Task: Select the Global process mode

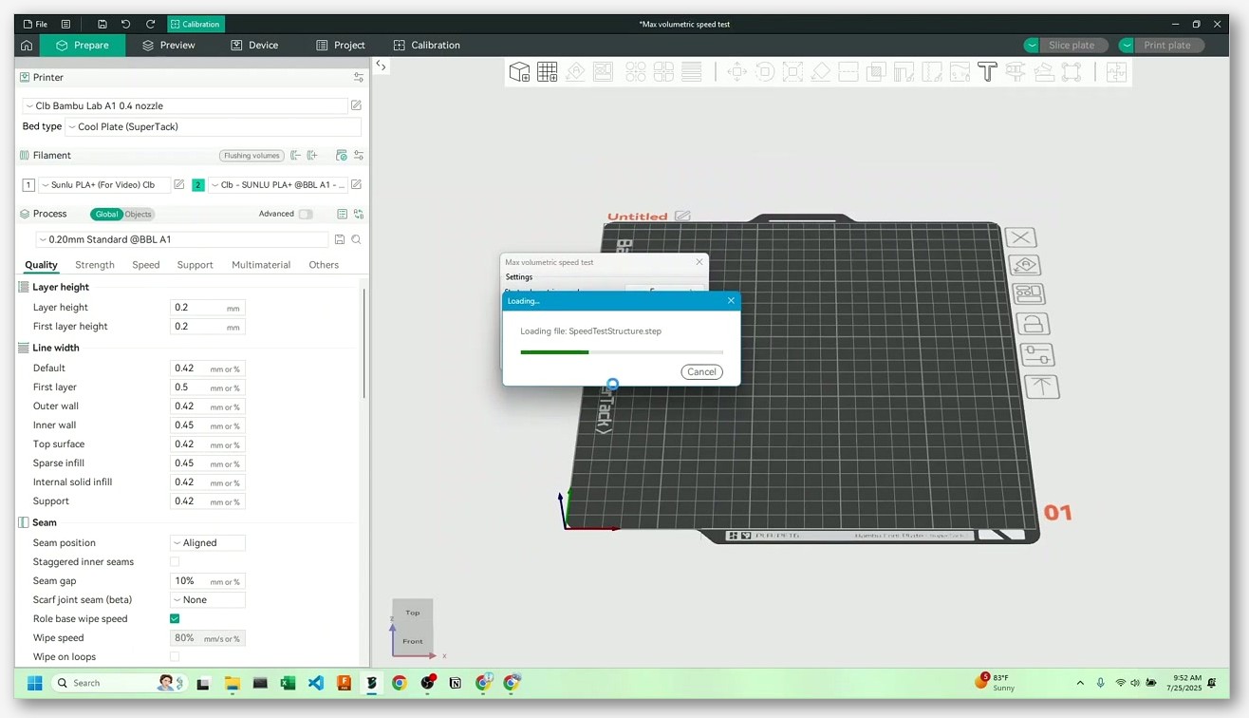Action: click(107, 214)
